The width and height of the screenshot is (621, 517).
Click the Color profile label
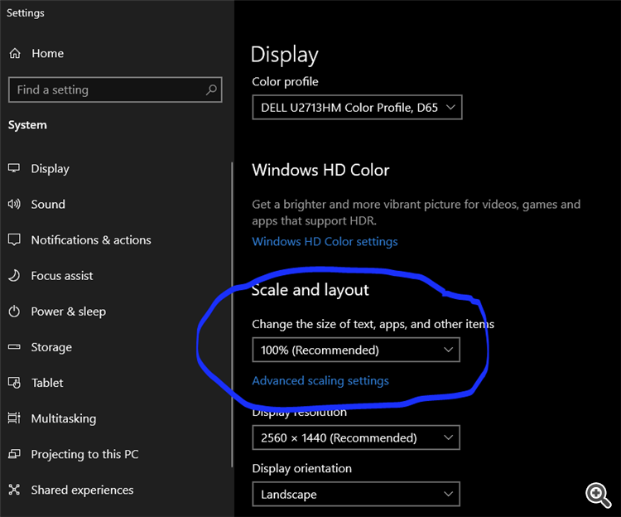pos(285,82)
